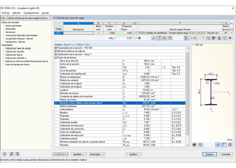Collapse the 'Razón de tensiones' group
This screenshot has height=168, width=236.
point(56,58)
